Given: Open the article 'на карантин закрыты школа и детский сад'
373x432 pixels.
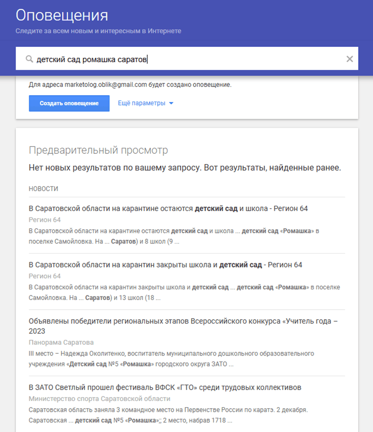Looking at the screenshot, I should (x=165, y=265).
